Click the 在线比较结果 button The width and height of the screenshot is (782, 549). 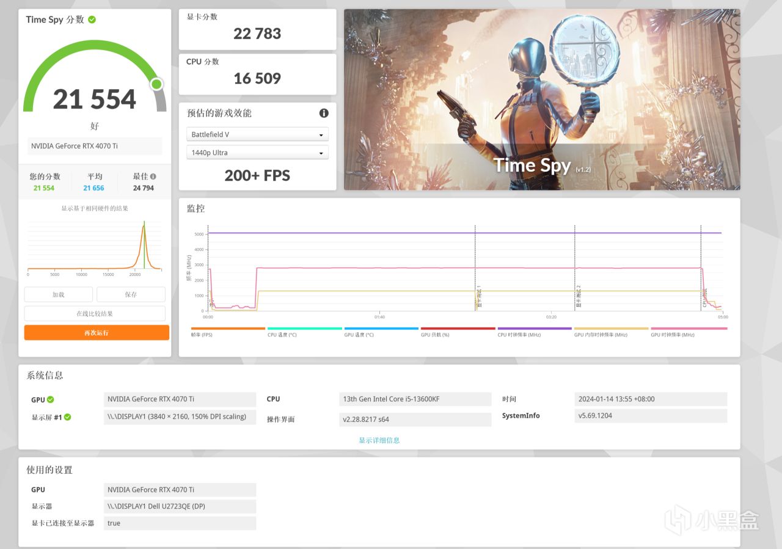pos(95,313)
